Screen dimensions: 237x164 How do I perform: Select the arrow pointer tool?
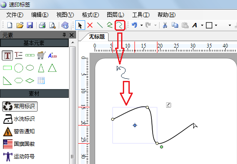pos(80,25)
